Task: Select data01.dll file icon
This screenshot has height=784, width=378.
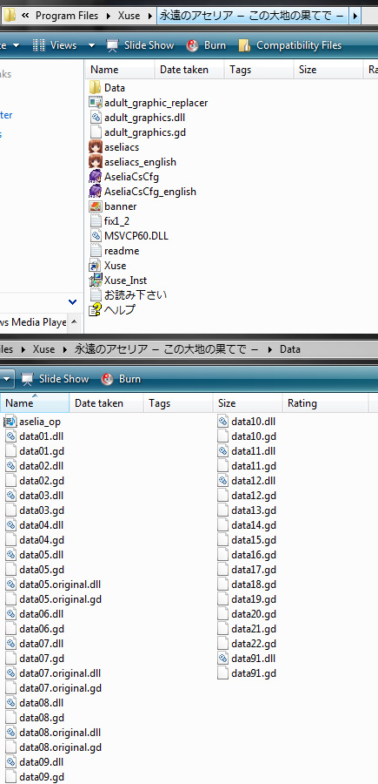Action: 11,436
